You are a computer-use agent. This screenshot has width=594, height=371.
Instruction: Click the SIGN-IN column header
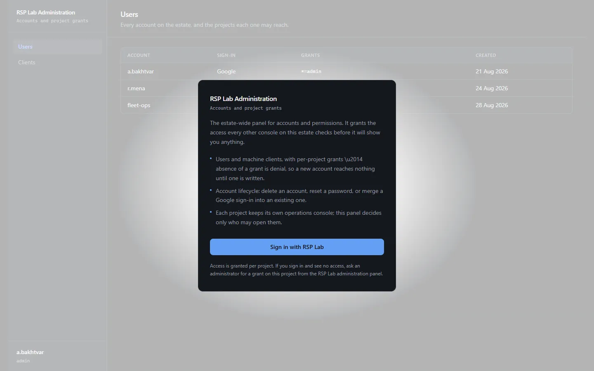[226, 55]
